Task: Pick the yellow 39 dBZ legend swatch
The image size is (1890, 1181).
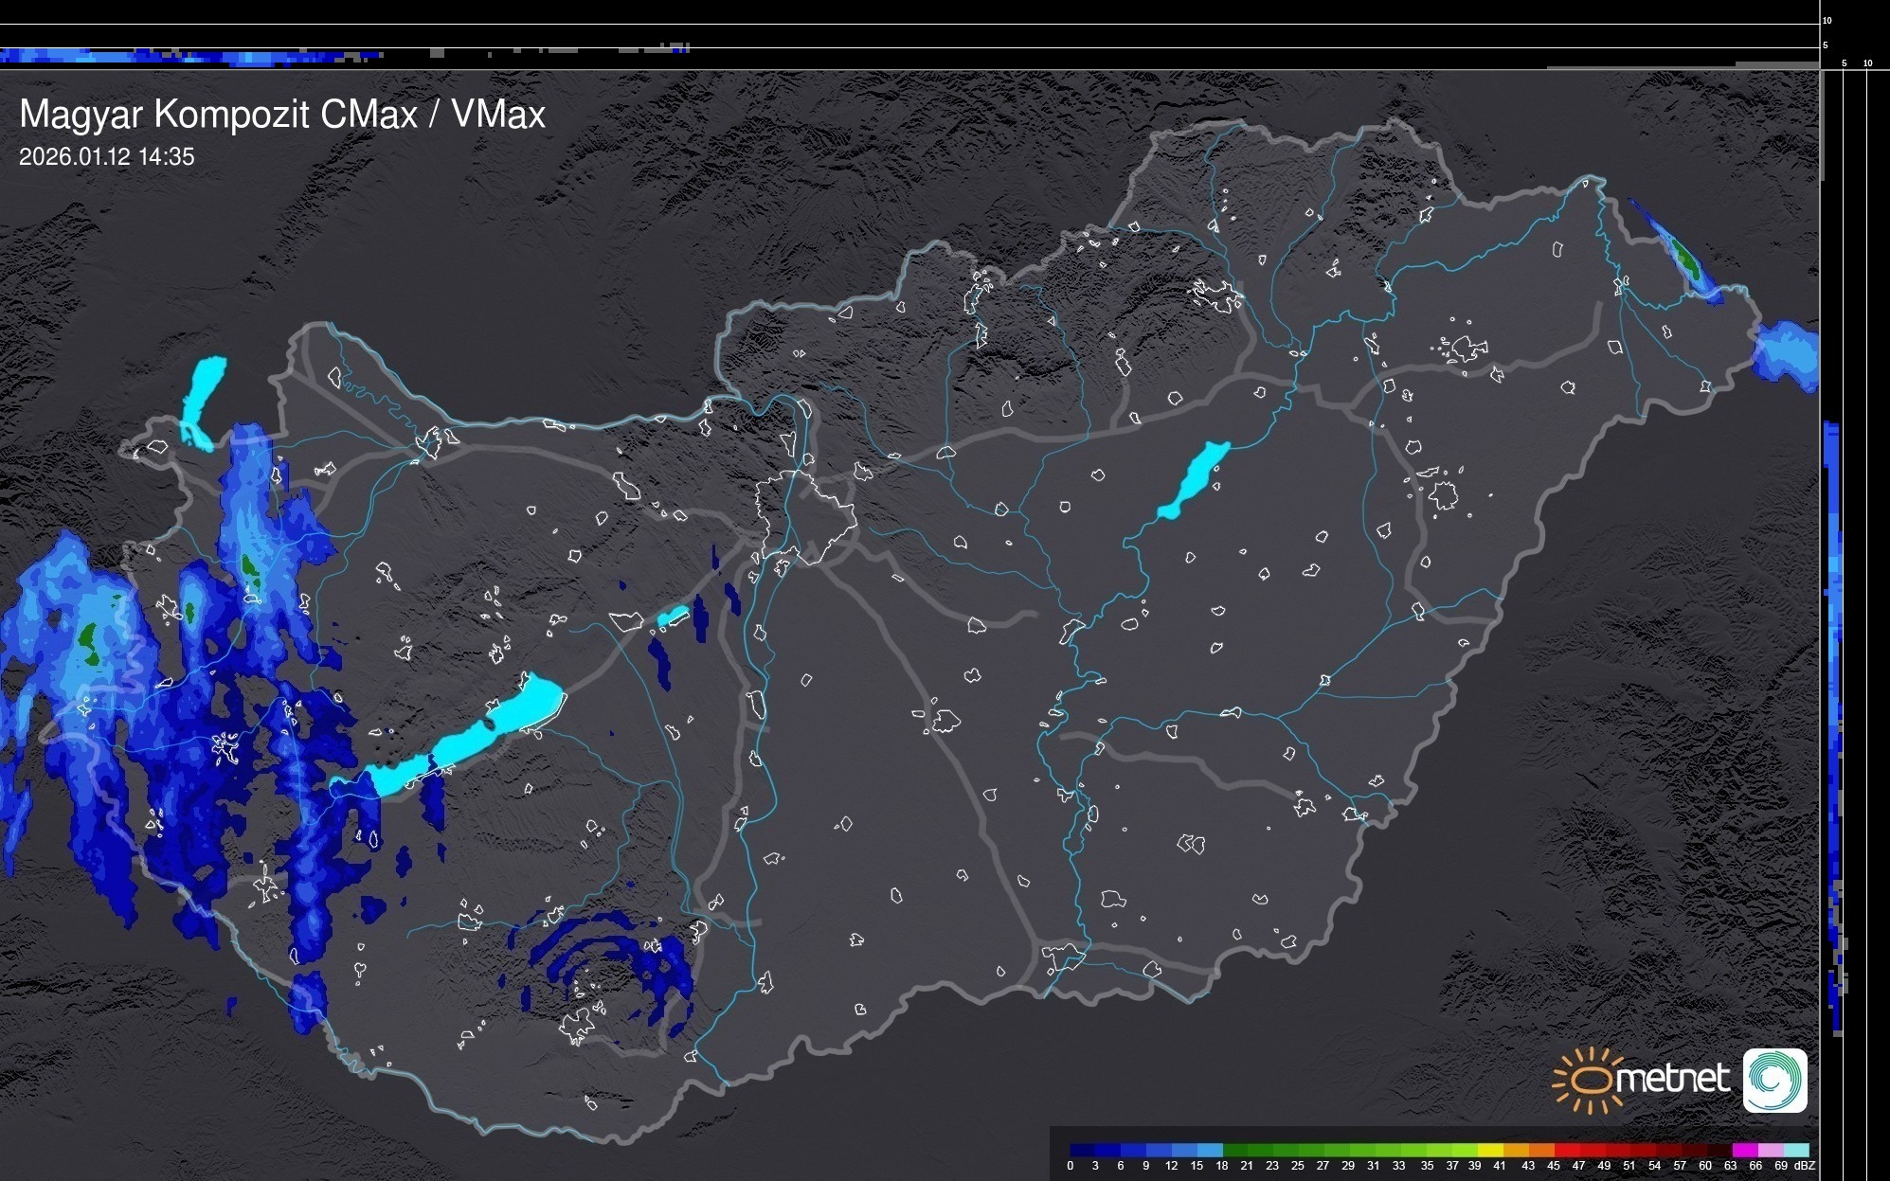Action: click(1488, 1150)
